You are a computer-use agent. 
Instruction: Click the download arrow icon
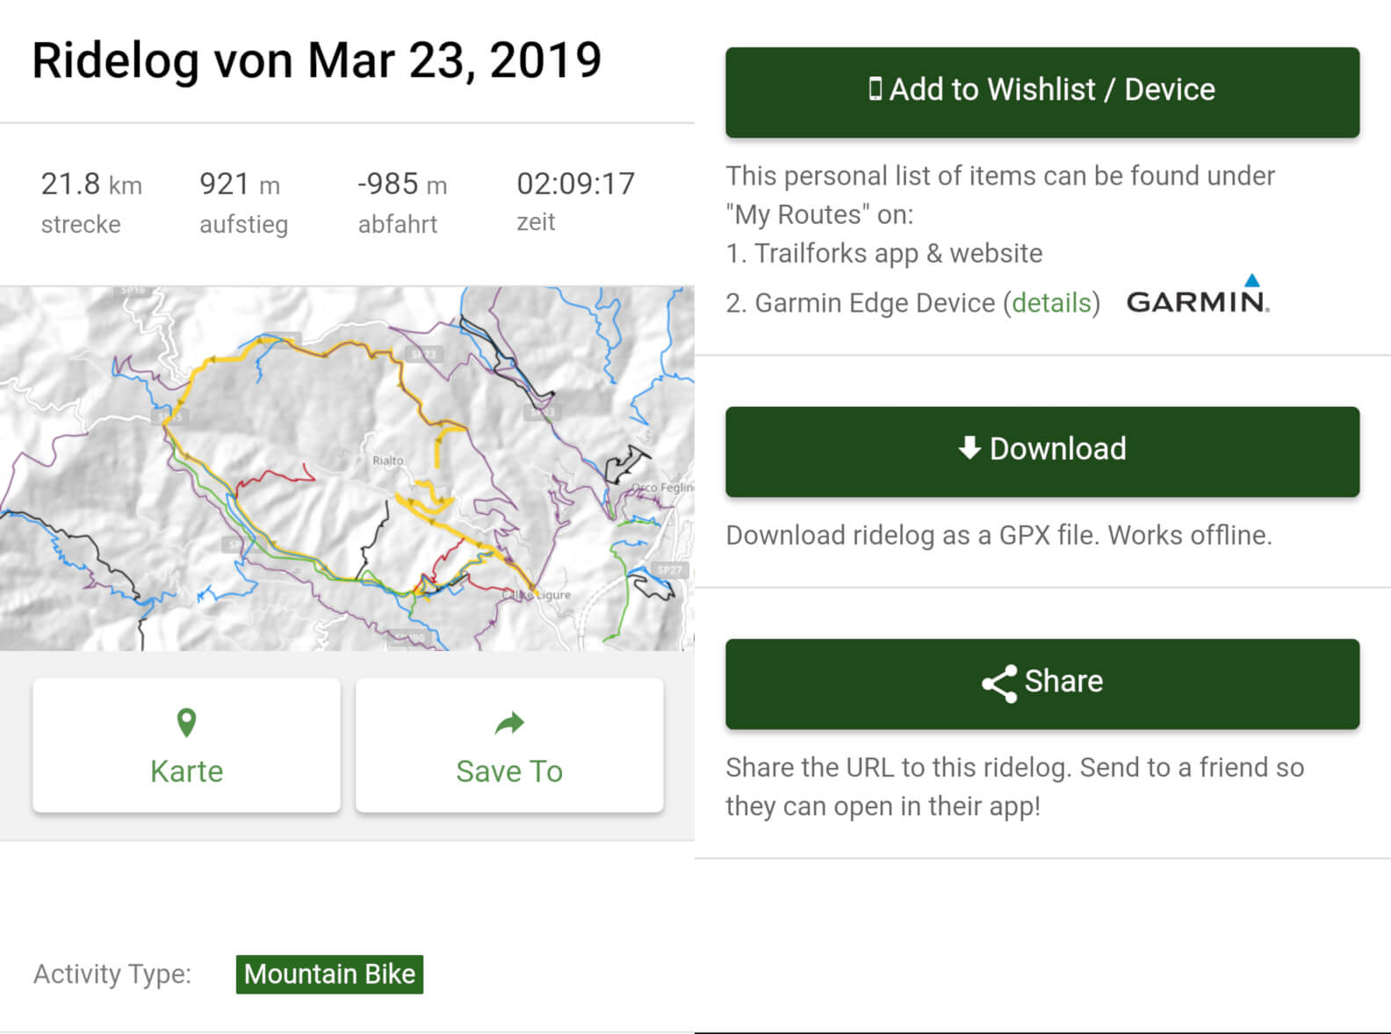coord(969,448)
